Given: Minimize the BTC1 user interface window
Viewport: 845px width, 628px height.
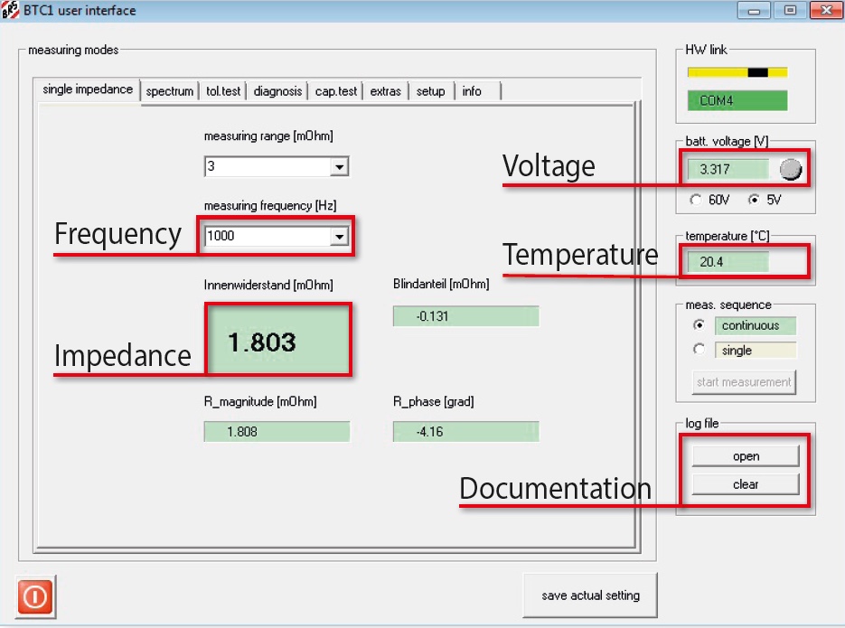Looking at the screenshot, I should tap(754, 10).
